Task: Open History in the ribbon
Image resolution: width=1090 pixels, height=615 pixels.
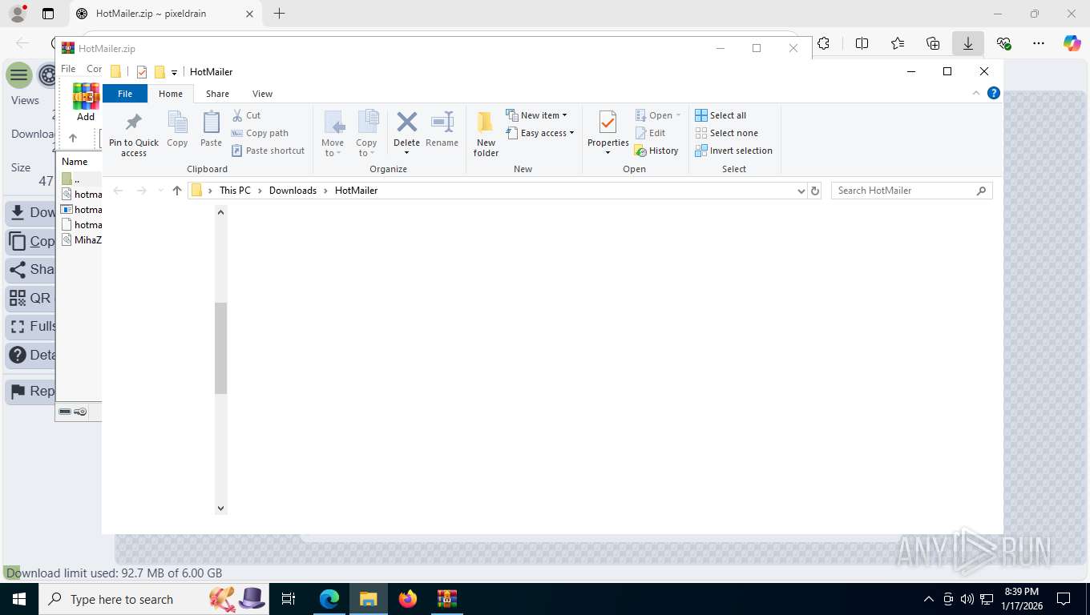Action: pyautogui.click(x=656, y=151)
